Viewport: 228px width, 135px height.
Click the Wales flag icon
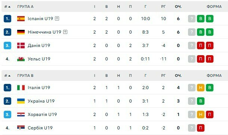click(21, 59)
